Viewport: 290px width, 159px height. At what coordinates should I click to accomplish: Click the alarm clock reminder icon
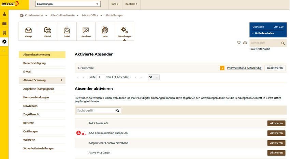pos(239,43)
